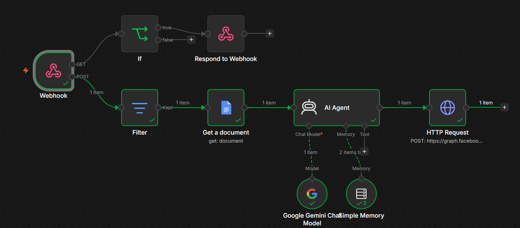520x228 pixels.
Task: Add a node after Respond to Webhook
Action: point(270,33)
